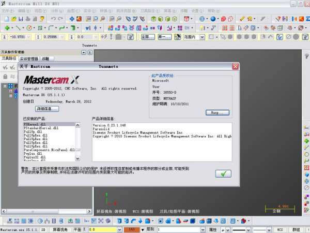This screenshot has height=233, width=310.
Task: Click the wireframe globe icon
Action: 202,19
